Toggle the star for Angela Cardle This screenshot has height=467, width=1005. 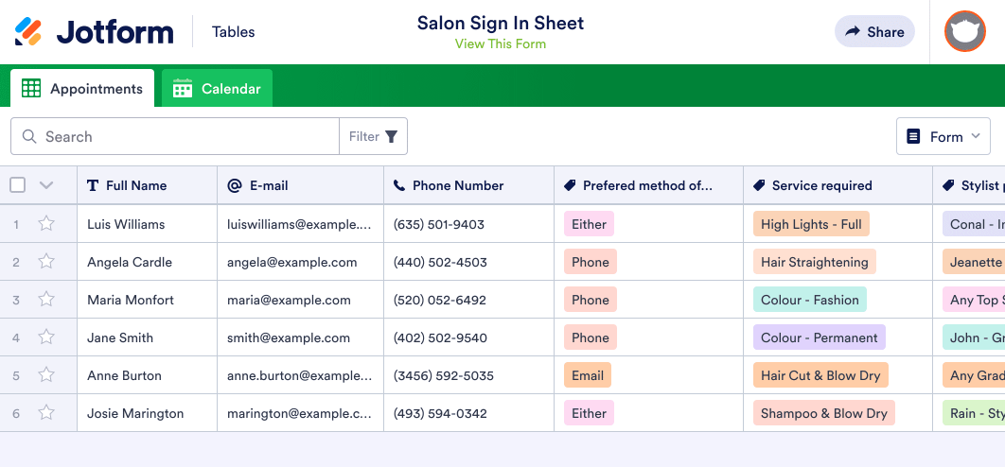(x=46, y=262)
